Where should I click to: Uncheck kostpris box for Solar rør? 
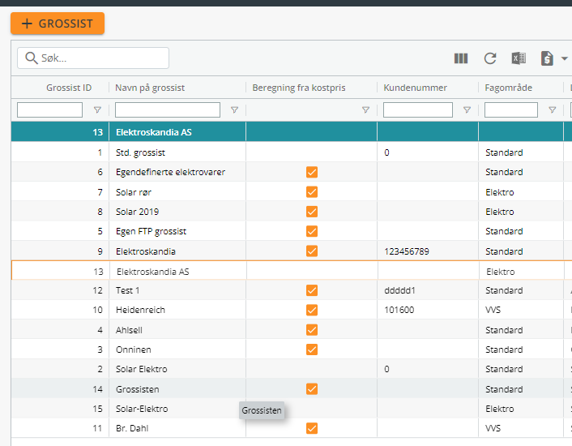coord(312,192)
